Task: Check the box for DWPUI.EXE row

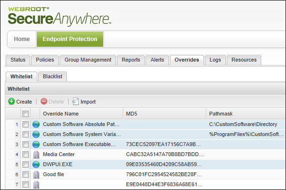Action: point(25,165)
